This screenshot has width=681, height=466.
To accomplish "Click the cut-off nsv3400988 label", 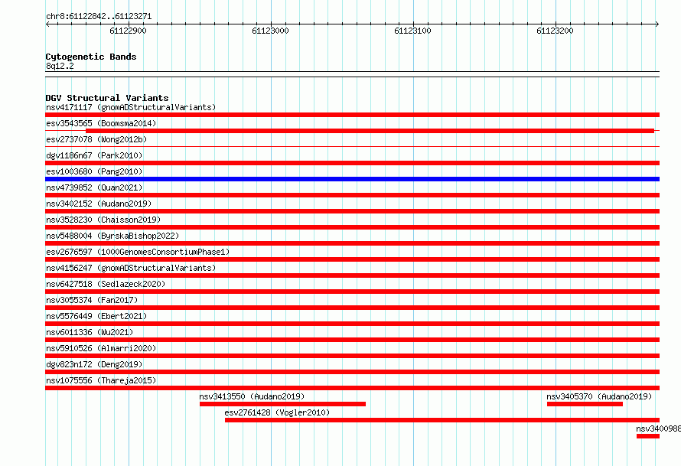I will point(658,429).
